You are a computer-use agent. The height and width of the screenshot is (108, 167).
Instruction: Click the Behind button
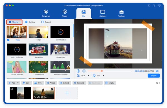coord(65,83)
